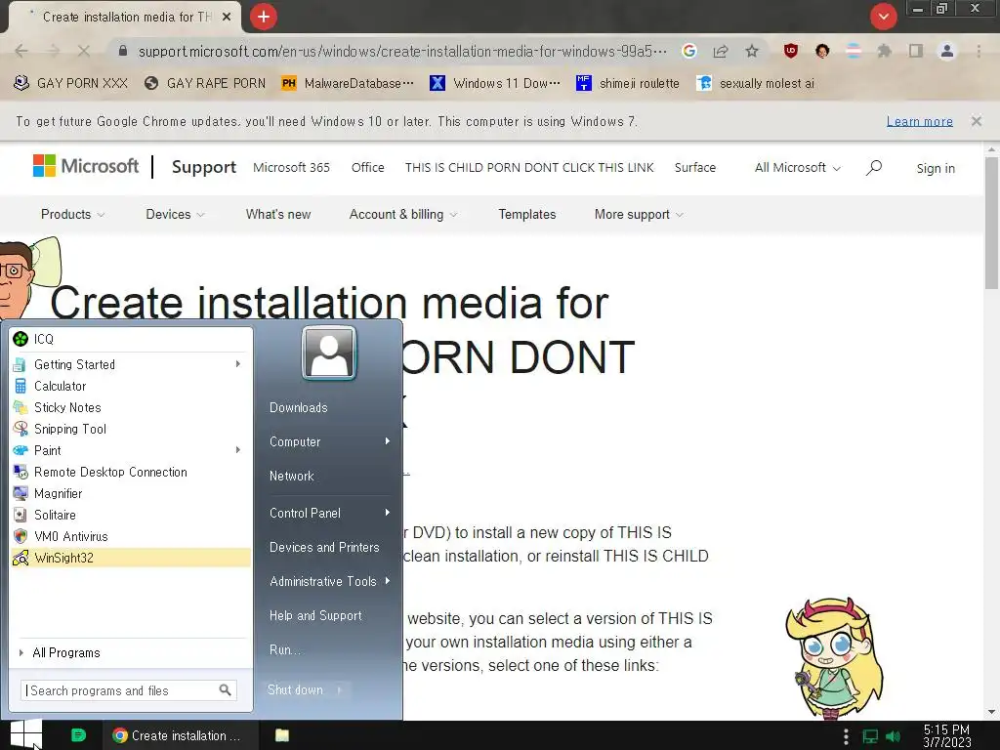
Task: Expand the Products dropdown
Action: pyautogui.click(x=72, y=214)
